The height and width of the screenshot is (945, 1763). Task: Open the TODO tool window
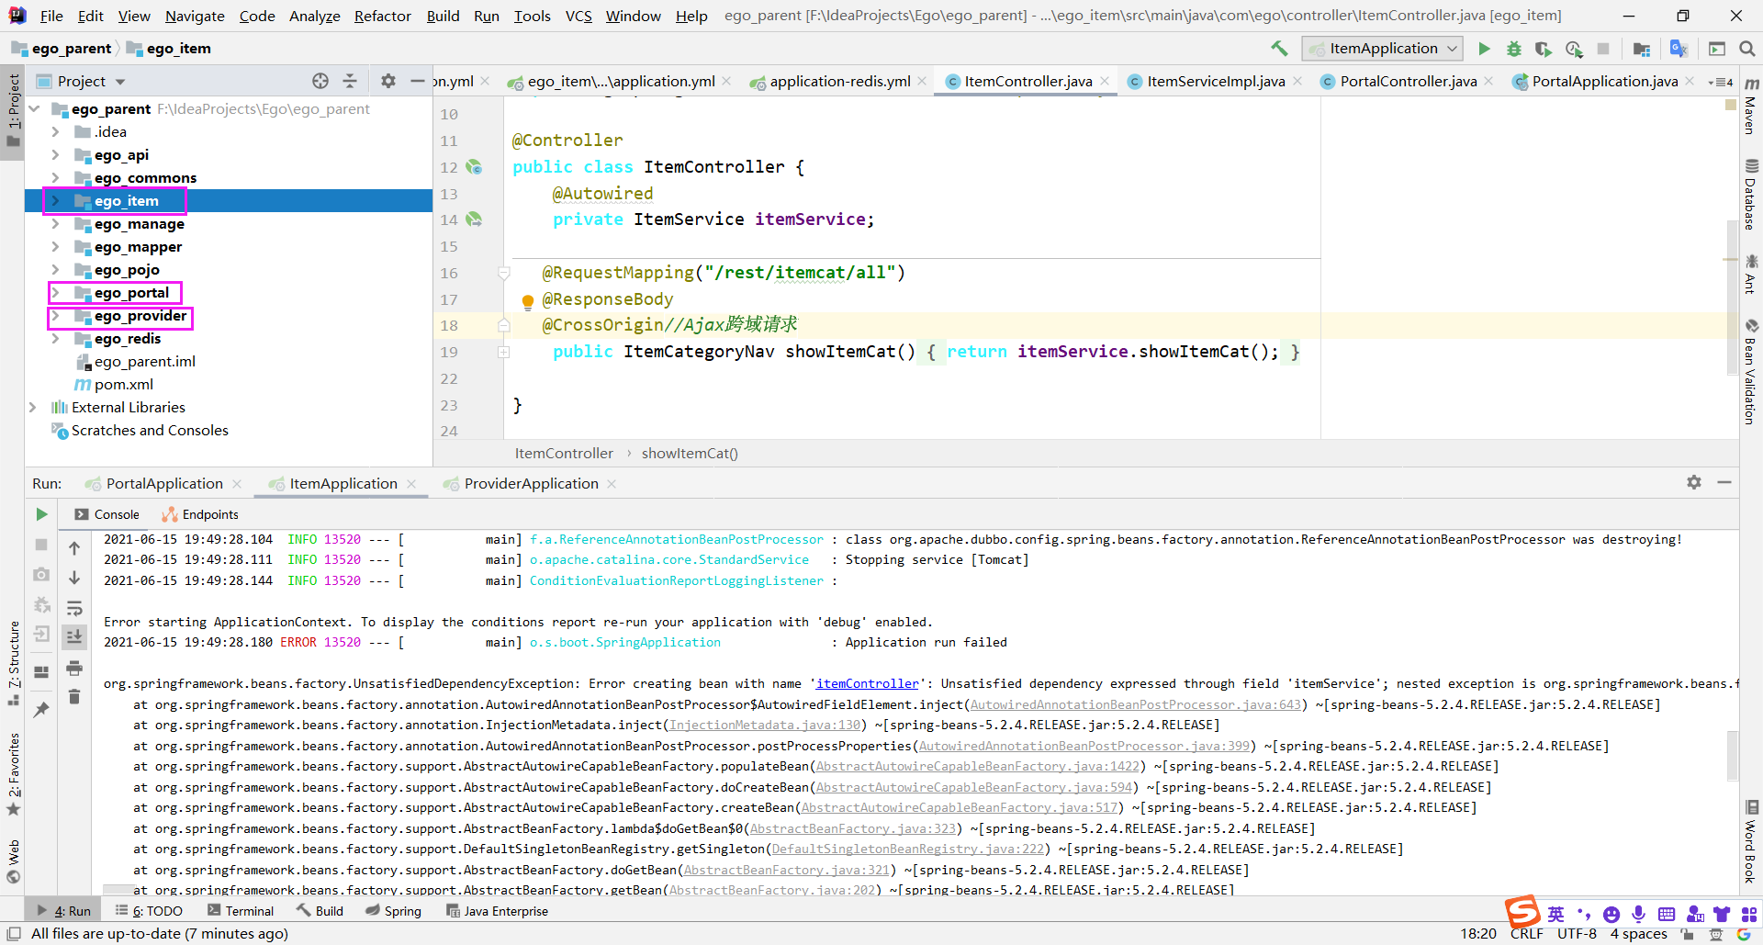149,911
